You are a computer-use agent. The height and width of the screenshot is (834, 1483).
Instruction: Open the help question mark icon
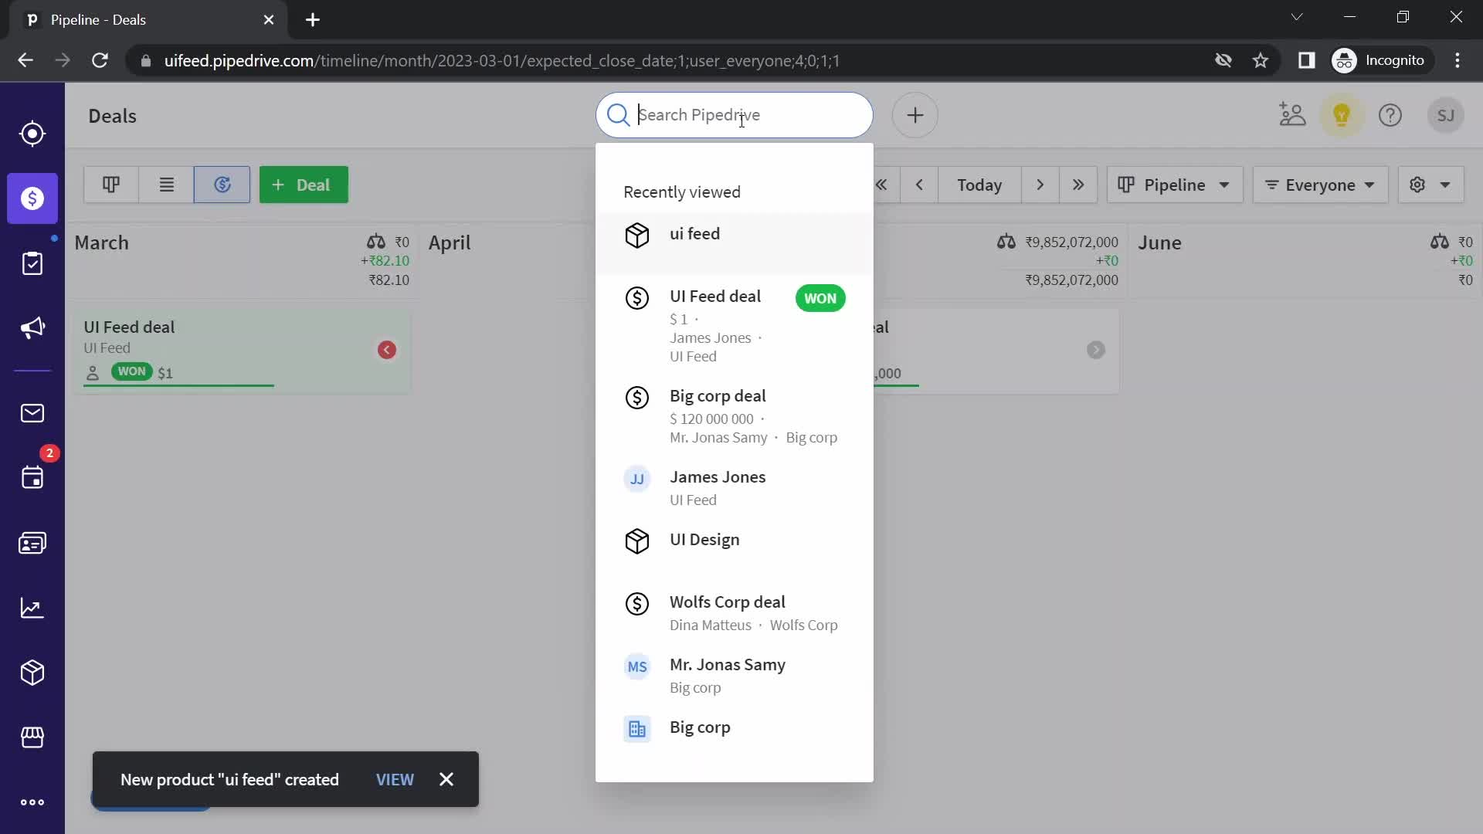pos(1390,115)
